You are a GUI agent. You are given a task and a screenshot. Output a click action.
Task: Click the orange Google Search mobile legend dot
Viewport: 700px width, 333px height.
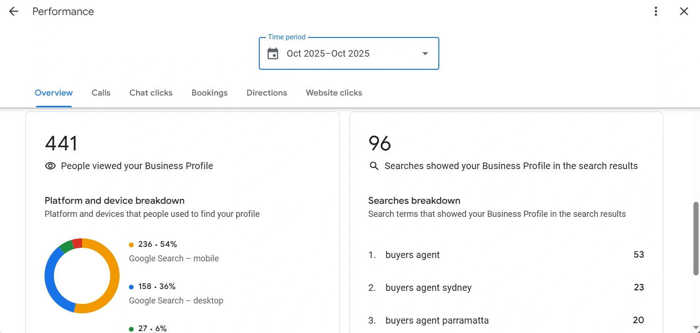coord(131,244)
